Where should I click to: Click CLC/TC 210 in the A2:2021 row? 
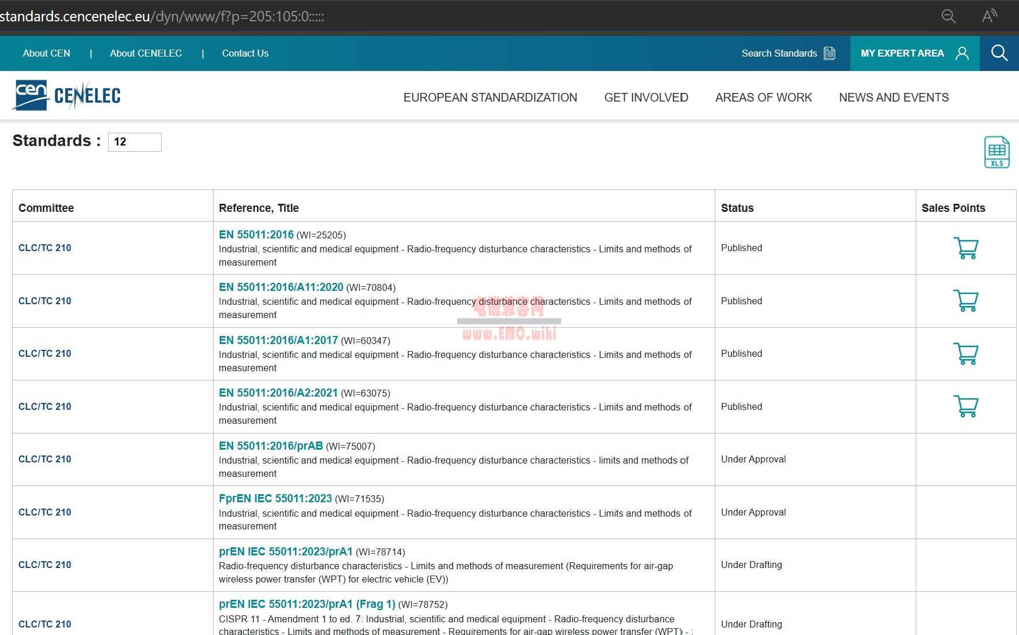45,406
